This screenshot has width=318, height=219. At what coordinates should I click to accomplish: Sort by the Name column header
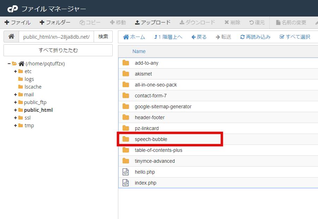click(139, 51)
